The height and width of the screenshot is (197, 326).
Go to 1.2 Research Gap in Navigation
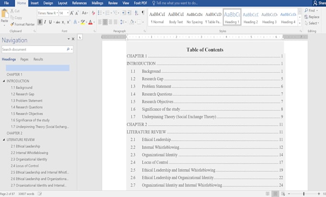(x=23, y=94)
